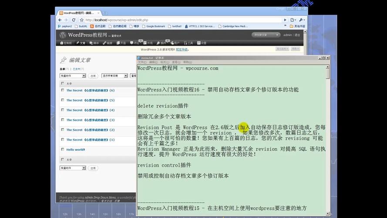This screenshot has width=387, height=218.
Task: Open the 设置 settings menu
Action: pos(202,43)
